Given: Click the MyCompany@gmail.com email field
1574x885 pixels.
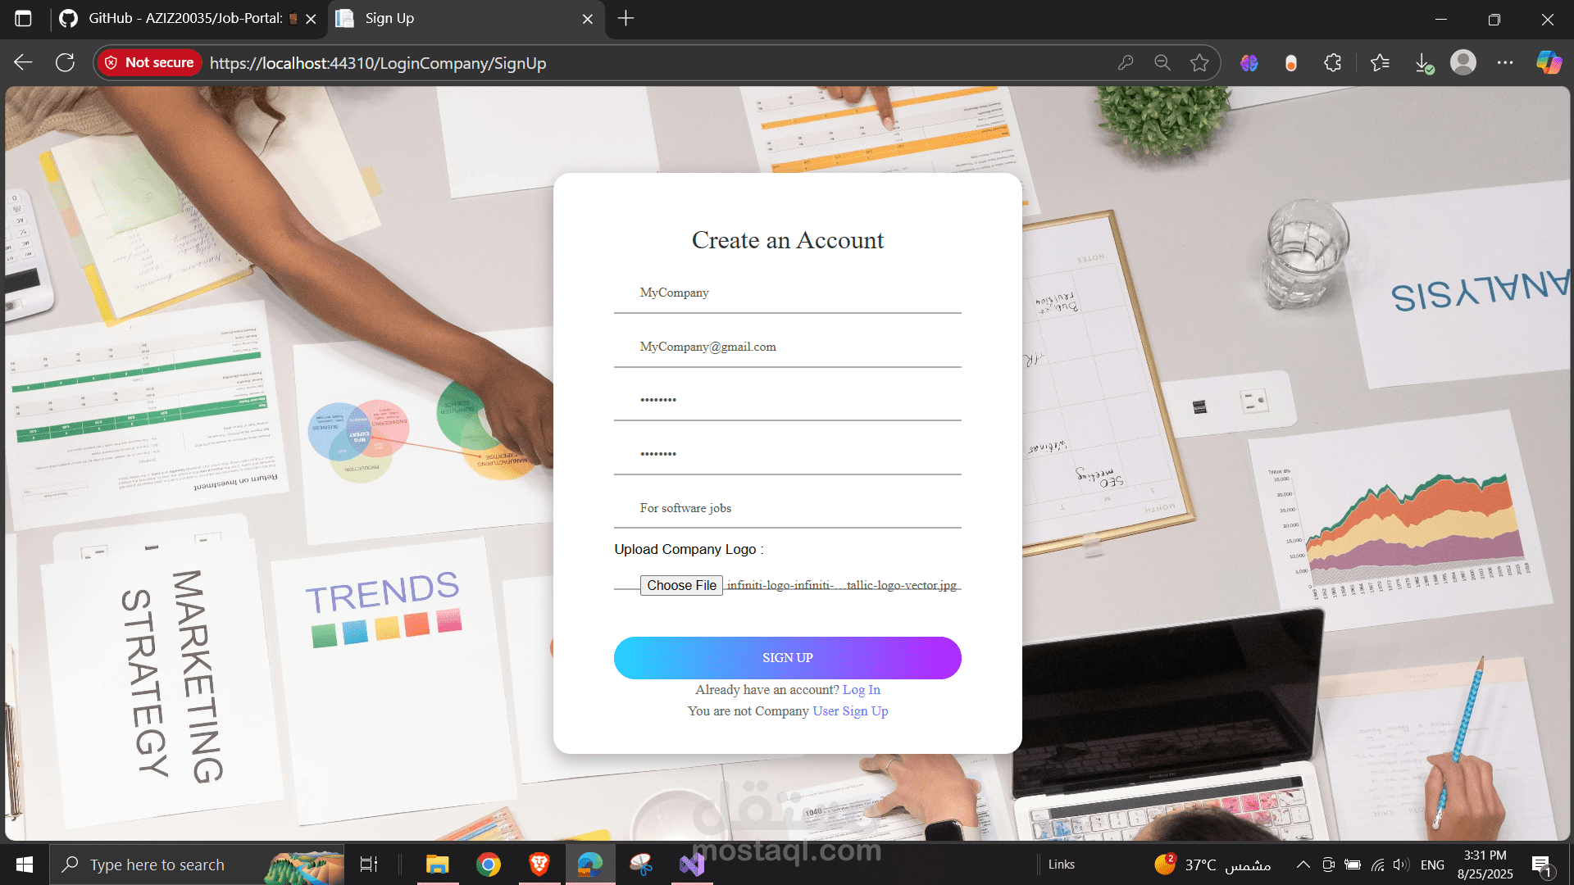Looking at the screenshot, I should 787,347.
